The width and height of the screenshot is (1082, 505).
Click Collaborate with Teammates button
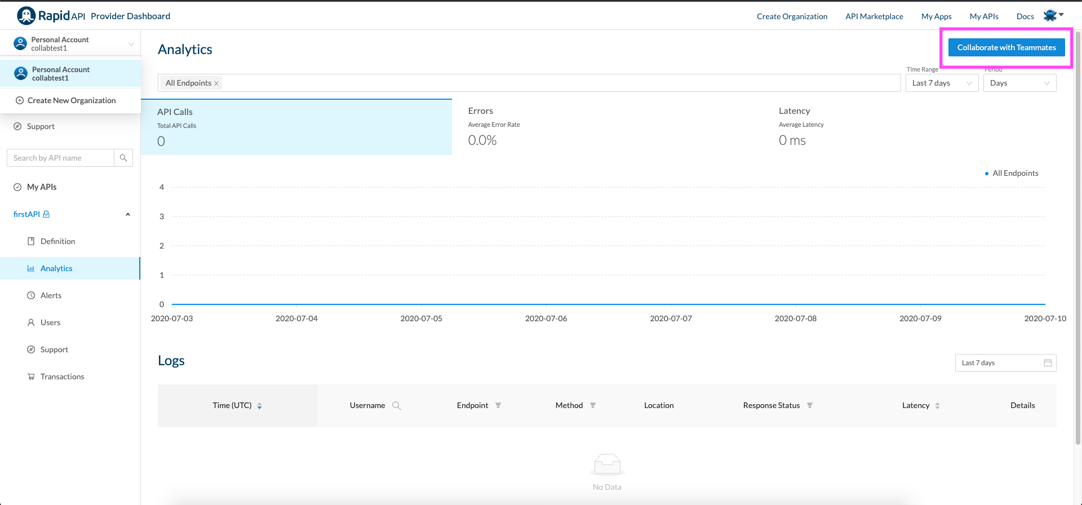point(1006,47)
